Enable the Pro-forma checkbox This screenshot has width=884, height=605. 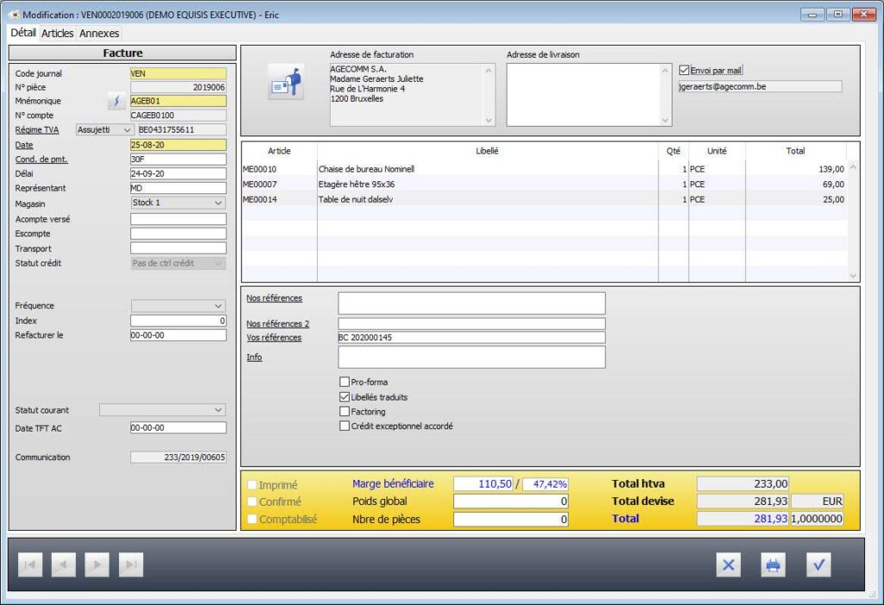(x=343, y=383)
